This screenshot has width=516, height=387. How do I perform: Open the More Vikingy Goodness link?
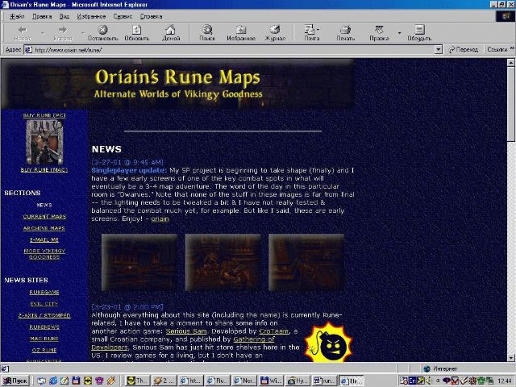(x=44, y=254)
